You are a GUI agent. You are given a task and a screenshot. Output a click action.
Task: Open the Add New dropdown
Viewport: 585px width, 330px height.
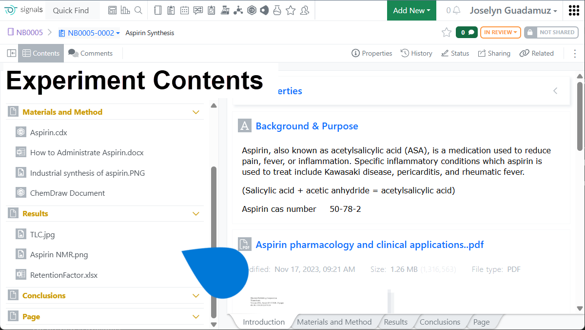[x=411, y=10]
